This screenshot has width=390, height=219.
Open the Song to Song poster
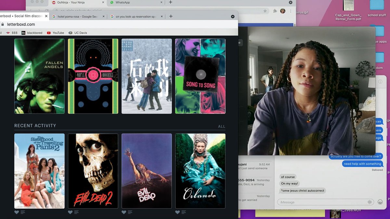200,76
